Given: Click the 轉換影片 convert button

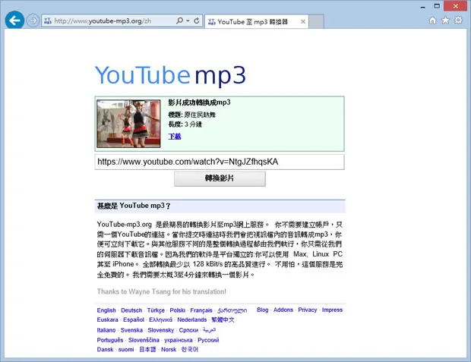Looking at the screenshot, I should (220, 178).
